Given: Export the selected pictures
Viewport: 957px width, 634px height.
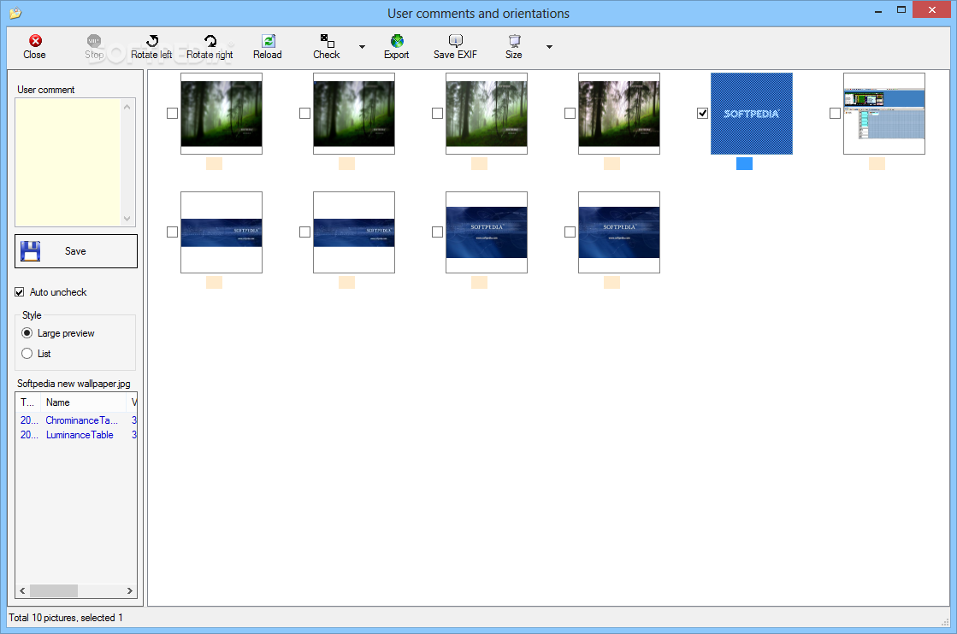Looking at the screenshot, I should pyautogui.click(x=397, y=47).
